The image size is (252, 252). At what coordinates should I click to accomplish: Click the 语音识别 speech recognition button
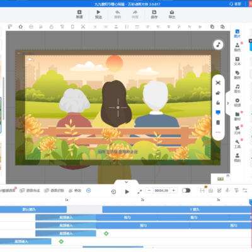(54, 190)
